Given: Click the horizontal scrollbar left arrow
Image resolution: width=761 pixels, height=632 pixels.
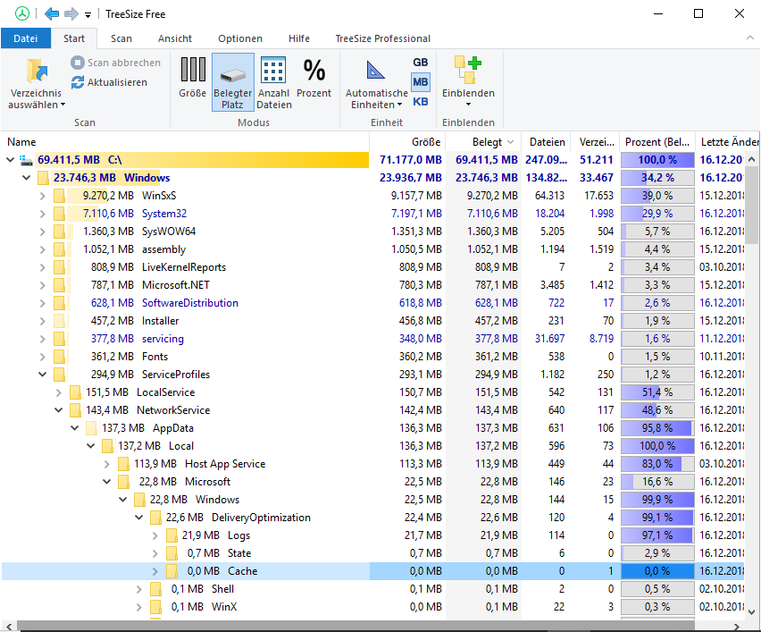Looking at the screenshot, I should click(9, 626).
